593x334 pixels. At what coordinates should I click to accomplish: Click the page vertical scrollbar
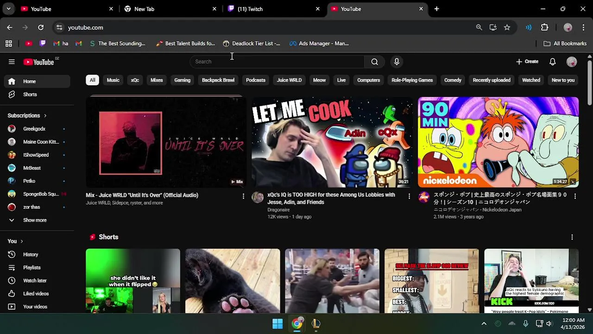589,83
